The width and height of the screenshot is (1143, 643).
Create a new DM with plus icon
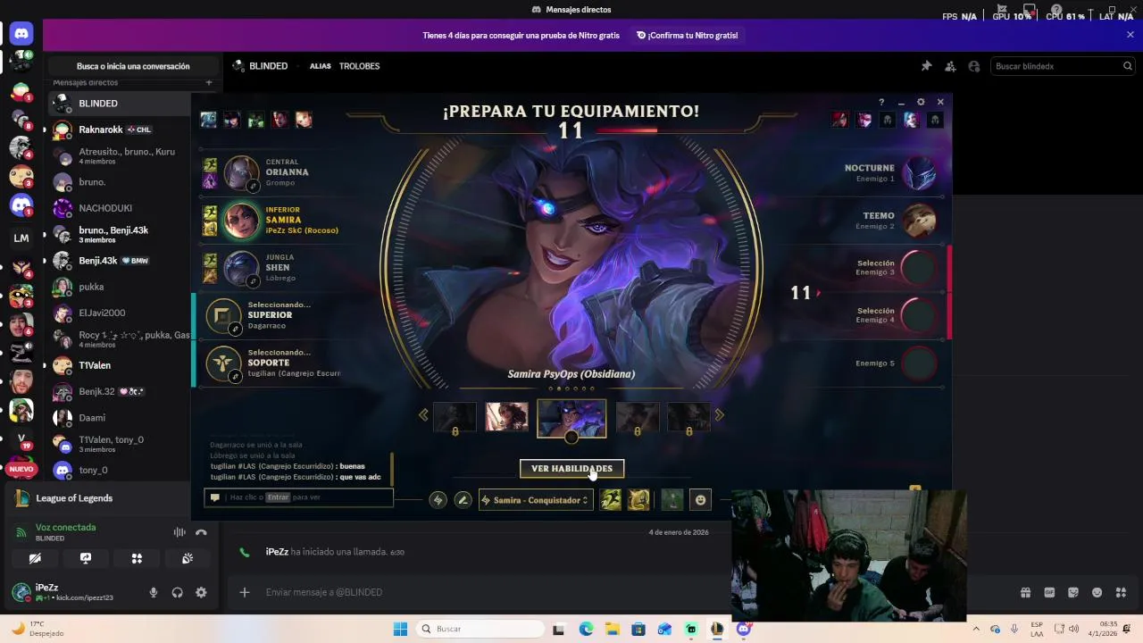[209, 82]
